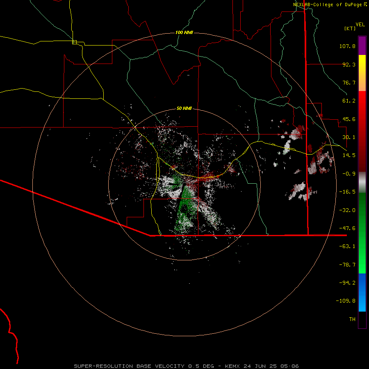Screen dimensions: 369x369
Task: Click the -32.0 velocity scale value
Action: coord(347,210)
